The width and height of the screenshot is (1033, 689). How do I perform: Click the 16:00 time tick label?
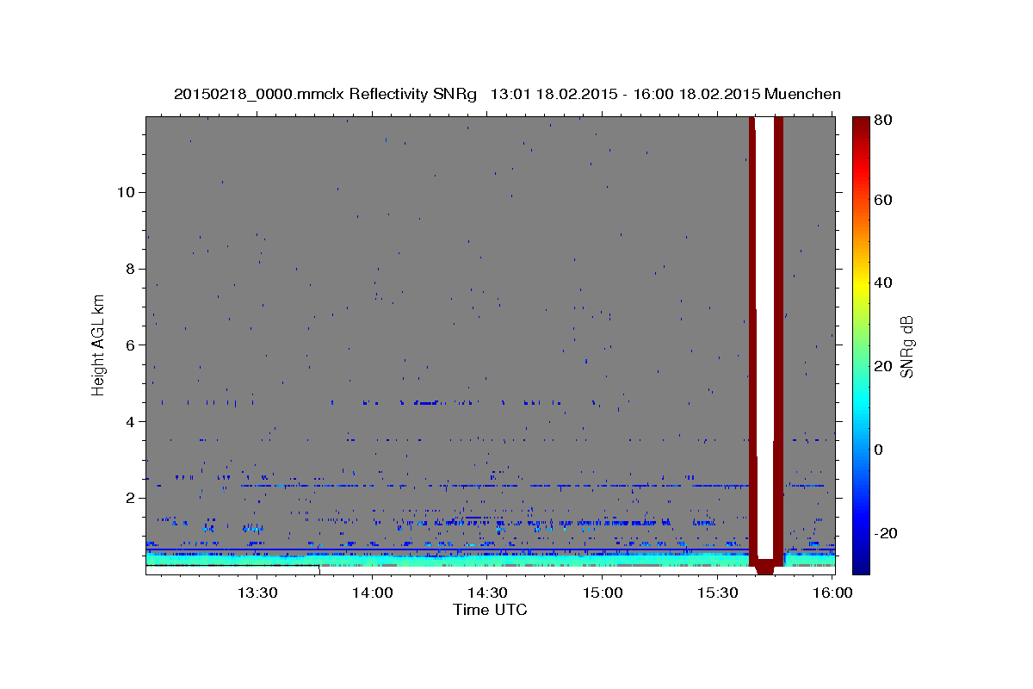click(x=832, y=593)
